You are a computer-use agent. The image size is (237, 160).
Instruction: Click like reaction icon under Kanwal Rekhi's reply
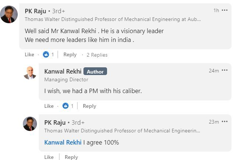point(65,106)
